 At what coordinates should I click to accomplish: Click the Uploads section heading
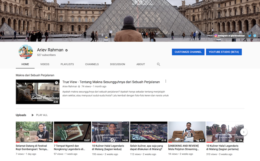[x=21, y=115]
